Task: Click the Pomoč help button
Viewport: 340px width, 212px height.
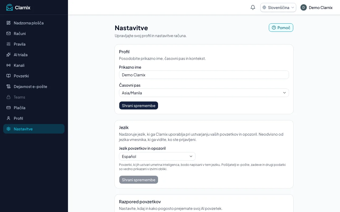Action: coord(281,28)
